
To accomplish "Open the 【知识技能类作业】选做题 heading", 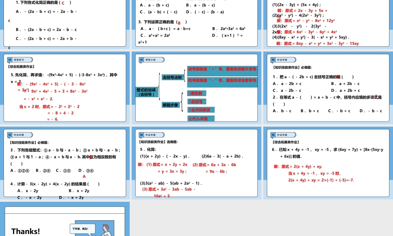I will [158, 142].
